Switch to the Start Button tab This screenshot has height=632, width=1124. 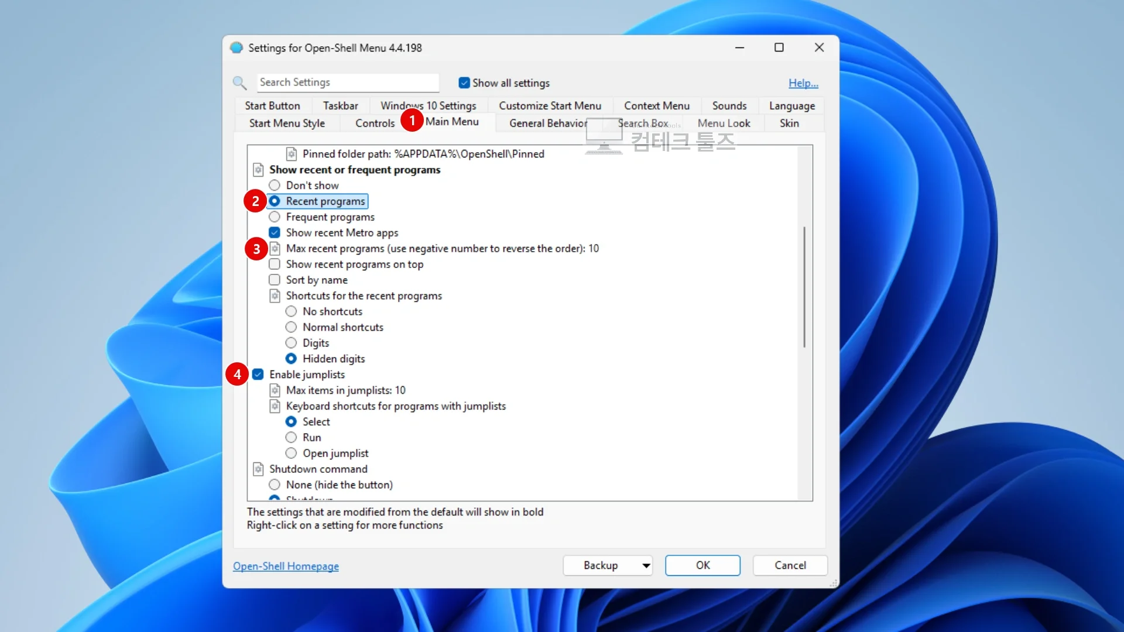272,106
